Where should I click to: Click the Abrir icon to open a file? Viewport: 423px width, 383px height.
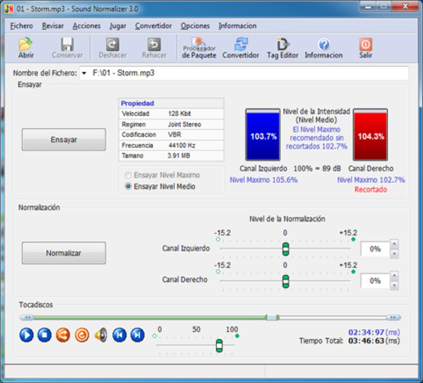[x=26, y=47]
